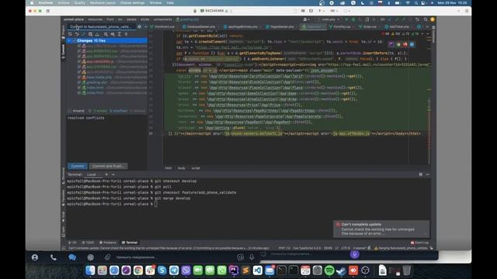Collapse the Changes 10 files node
Screen dimensions: 497x279
pyautogui.click(x=69, y=41)
